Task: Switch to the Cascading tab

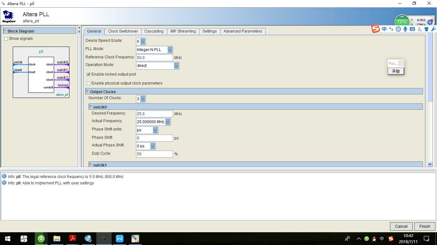Action: point(154,31)
